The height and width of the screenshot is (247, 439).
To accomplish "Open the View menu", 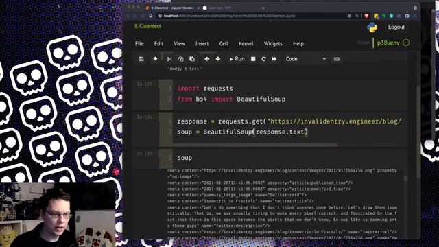I will tap(179, 44).
